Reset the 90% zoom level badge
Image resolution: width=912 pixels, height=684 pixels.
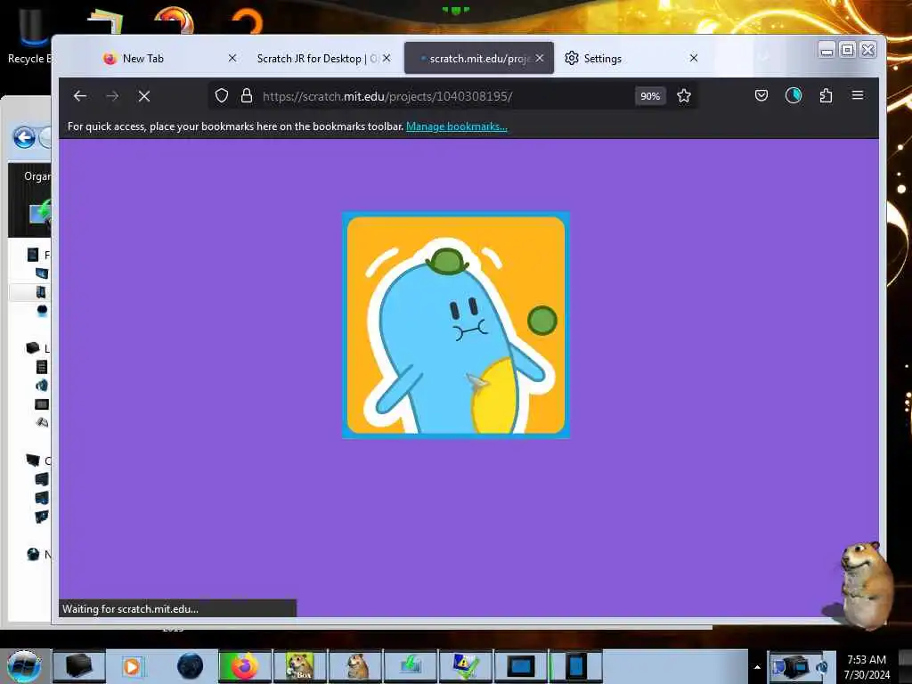650,96
